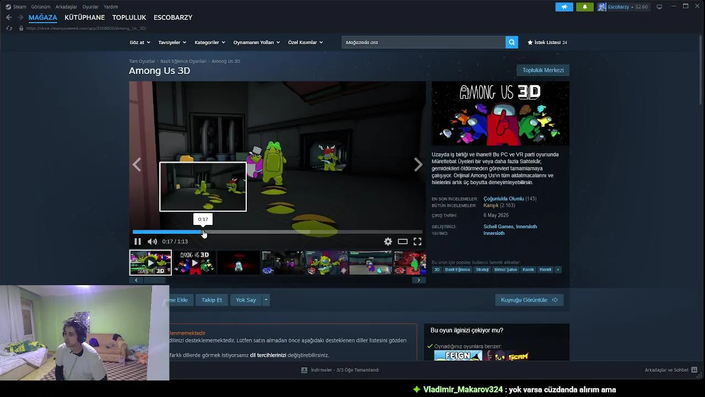Switch to the TOPLULUK tab
The width and height of the screenshot is (705, 397).
pyautogui.click(x=129, y=18)
